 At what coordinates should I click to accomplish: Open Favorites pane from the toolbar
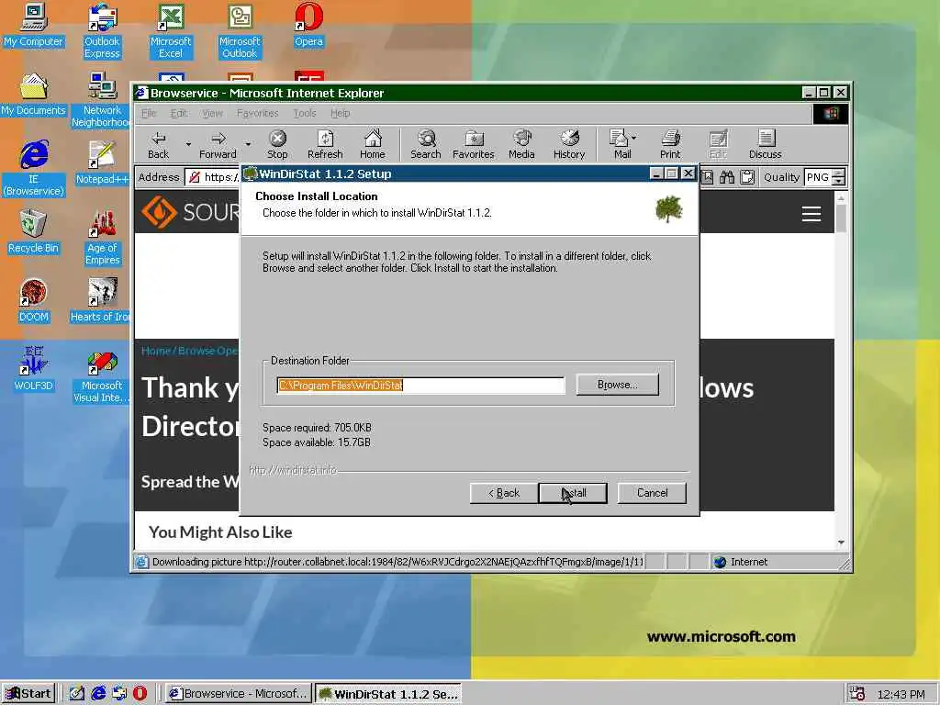point(474,144)
